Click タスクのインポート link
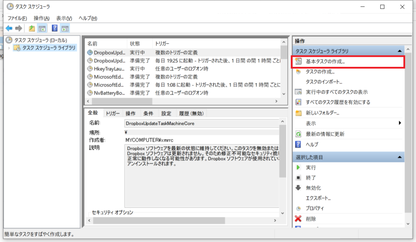This screenshot has height=242, width=416. [x=324, y=82]
